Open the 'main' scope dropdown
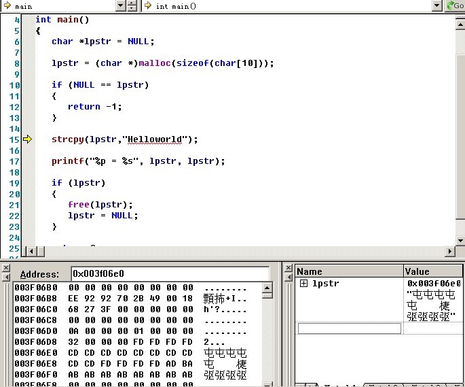 119,6
